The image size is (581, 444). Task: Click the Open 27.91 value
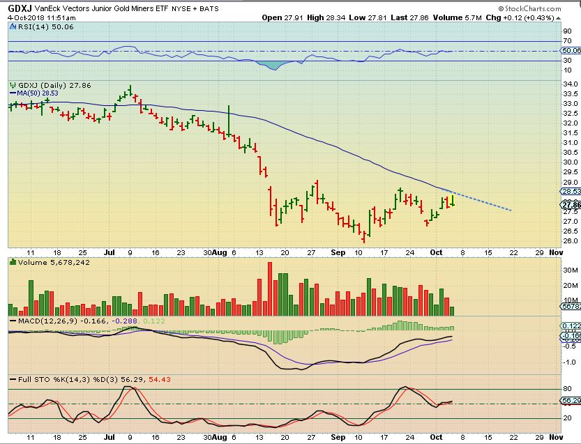click(x=282, y=17)
